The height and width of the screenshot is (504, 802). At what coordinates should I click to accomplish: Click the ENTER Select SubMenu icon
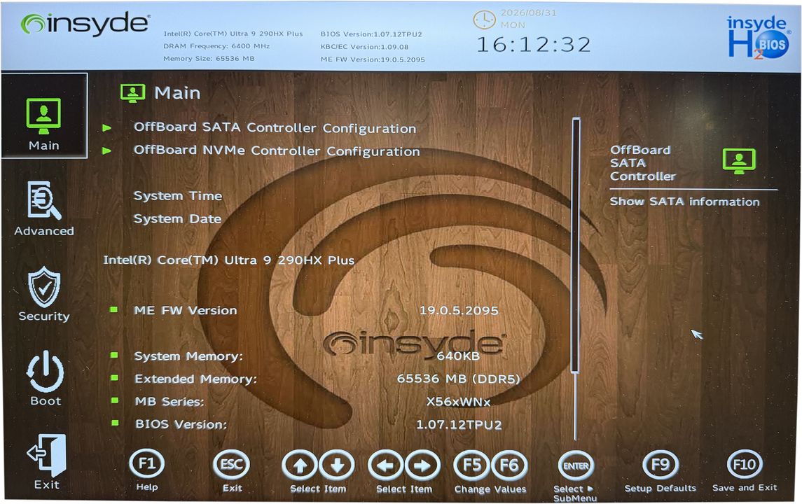tap(576, 465)
